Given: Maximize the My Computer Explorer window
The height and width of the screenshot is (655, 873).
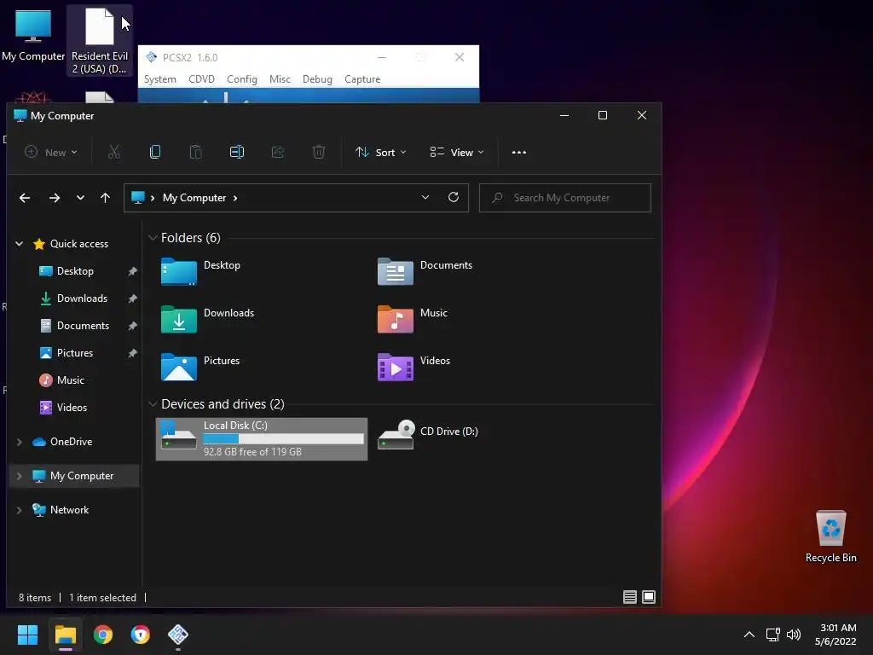Looking at the screenshot, I should [x=603, y=115].
